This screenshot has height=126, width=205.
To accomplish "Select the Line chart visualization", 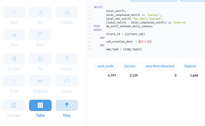I will point(14,12).
